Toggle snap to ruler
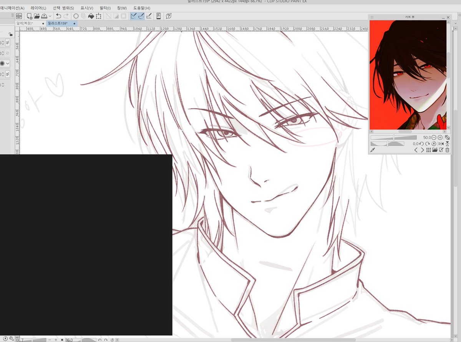This screenshot has height=342, width=461. click(134, 16)
